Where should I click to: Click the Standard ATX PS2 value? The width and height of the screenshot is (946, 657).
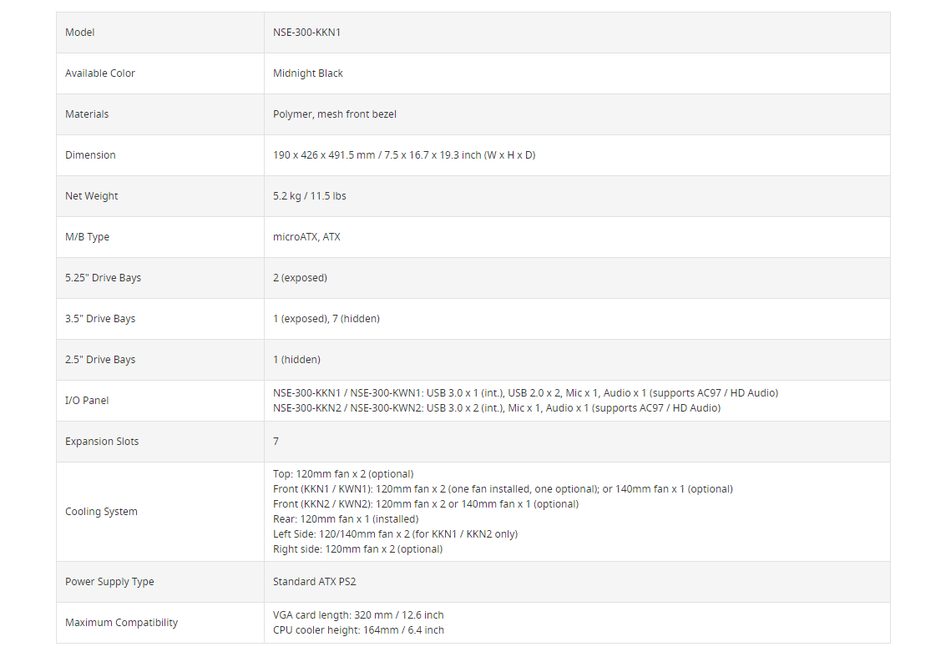coord(314,582)
